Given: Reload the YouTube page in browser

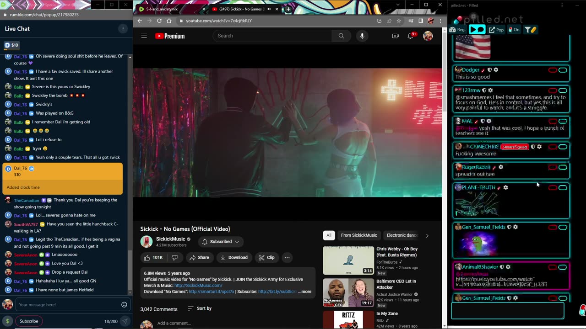Looking at the screenshot, I should pos(159,21).
